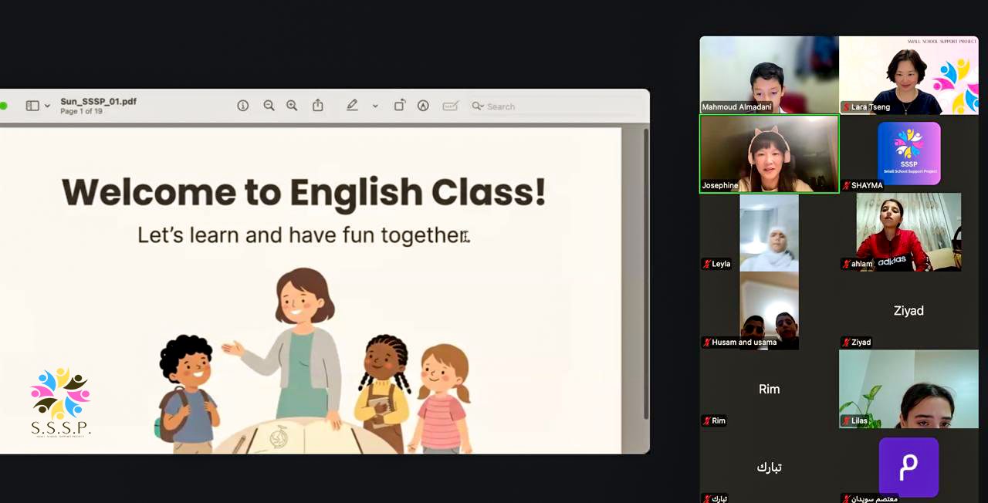Click the PDF vertical scrollbar
This screenshot has height=503, width=988.
coord(646,275)
